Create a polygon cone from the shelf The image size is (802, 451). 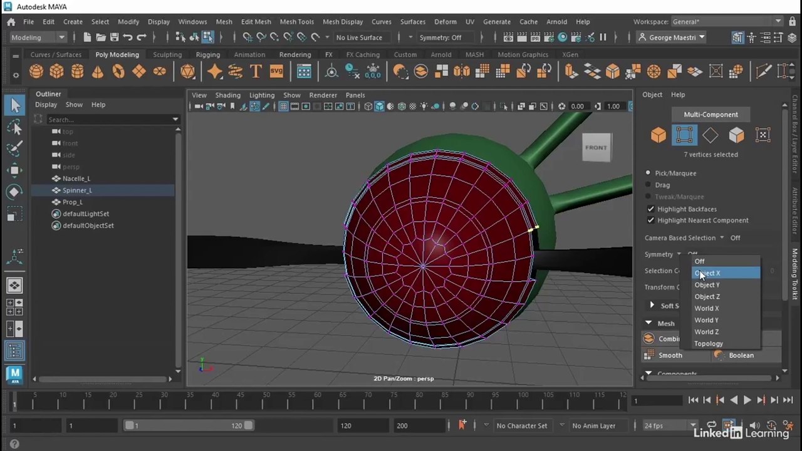tap(98, 71)
